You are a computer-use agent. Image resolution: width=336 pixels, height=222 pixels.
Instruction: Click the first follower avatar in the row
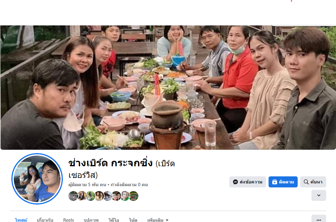tap(73, 196)
